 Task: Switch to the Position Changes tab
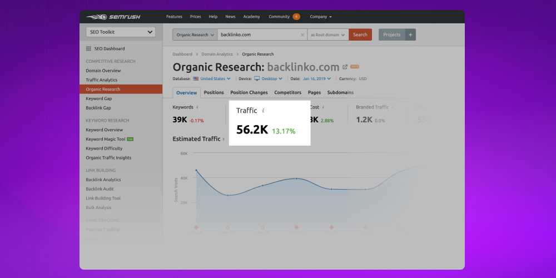pyautogui.click(x=249, y=92)
